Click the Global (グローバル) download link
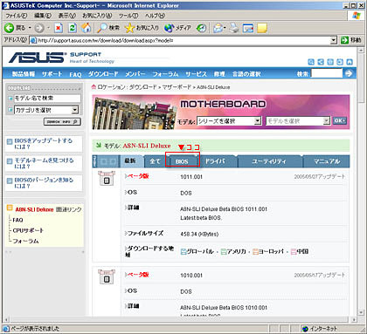367x334 pixels. [197, 251]
